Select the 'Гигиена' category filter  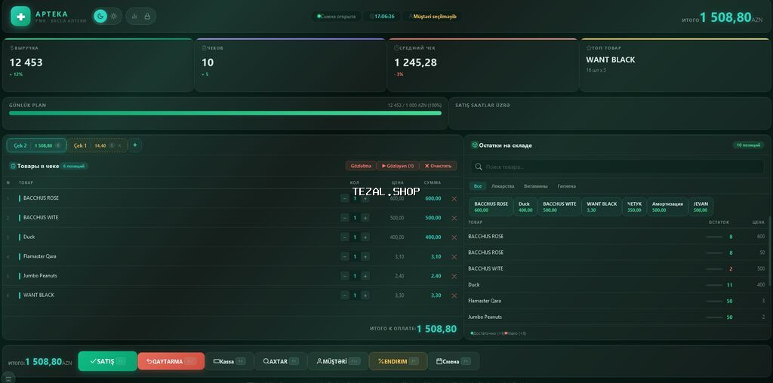coord(566,186)
